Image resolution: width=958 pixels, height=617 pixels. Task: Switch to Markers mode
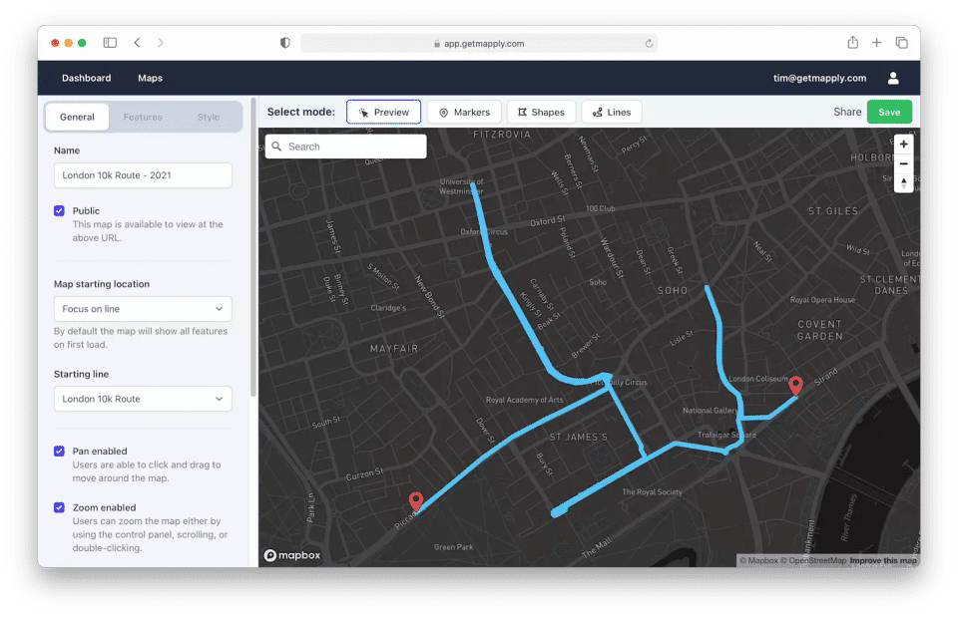[464, 113]
